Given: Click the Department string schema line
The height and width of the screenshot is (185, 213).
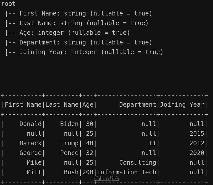Looking at the screenshot, I should click(x=78, y=42).
